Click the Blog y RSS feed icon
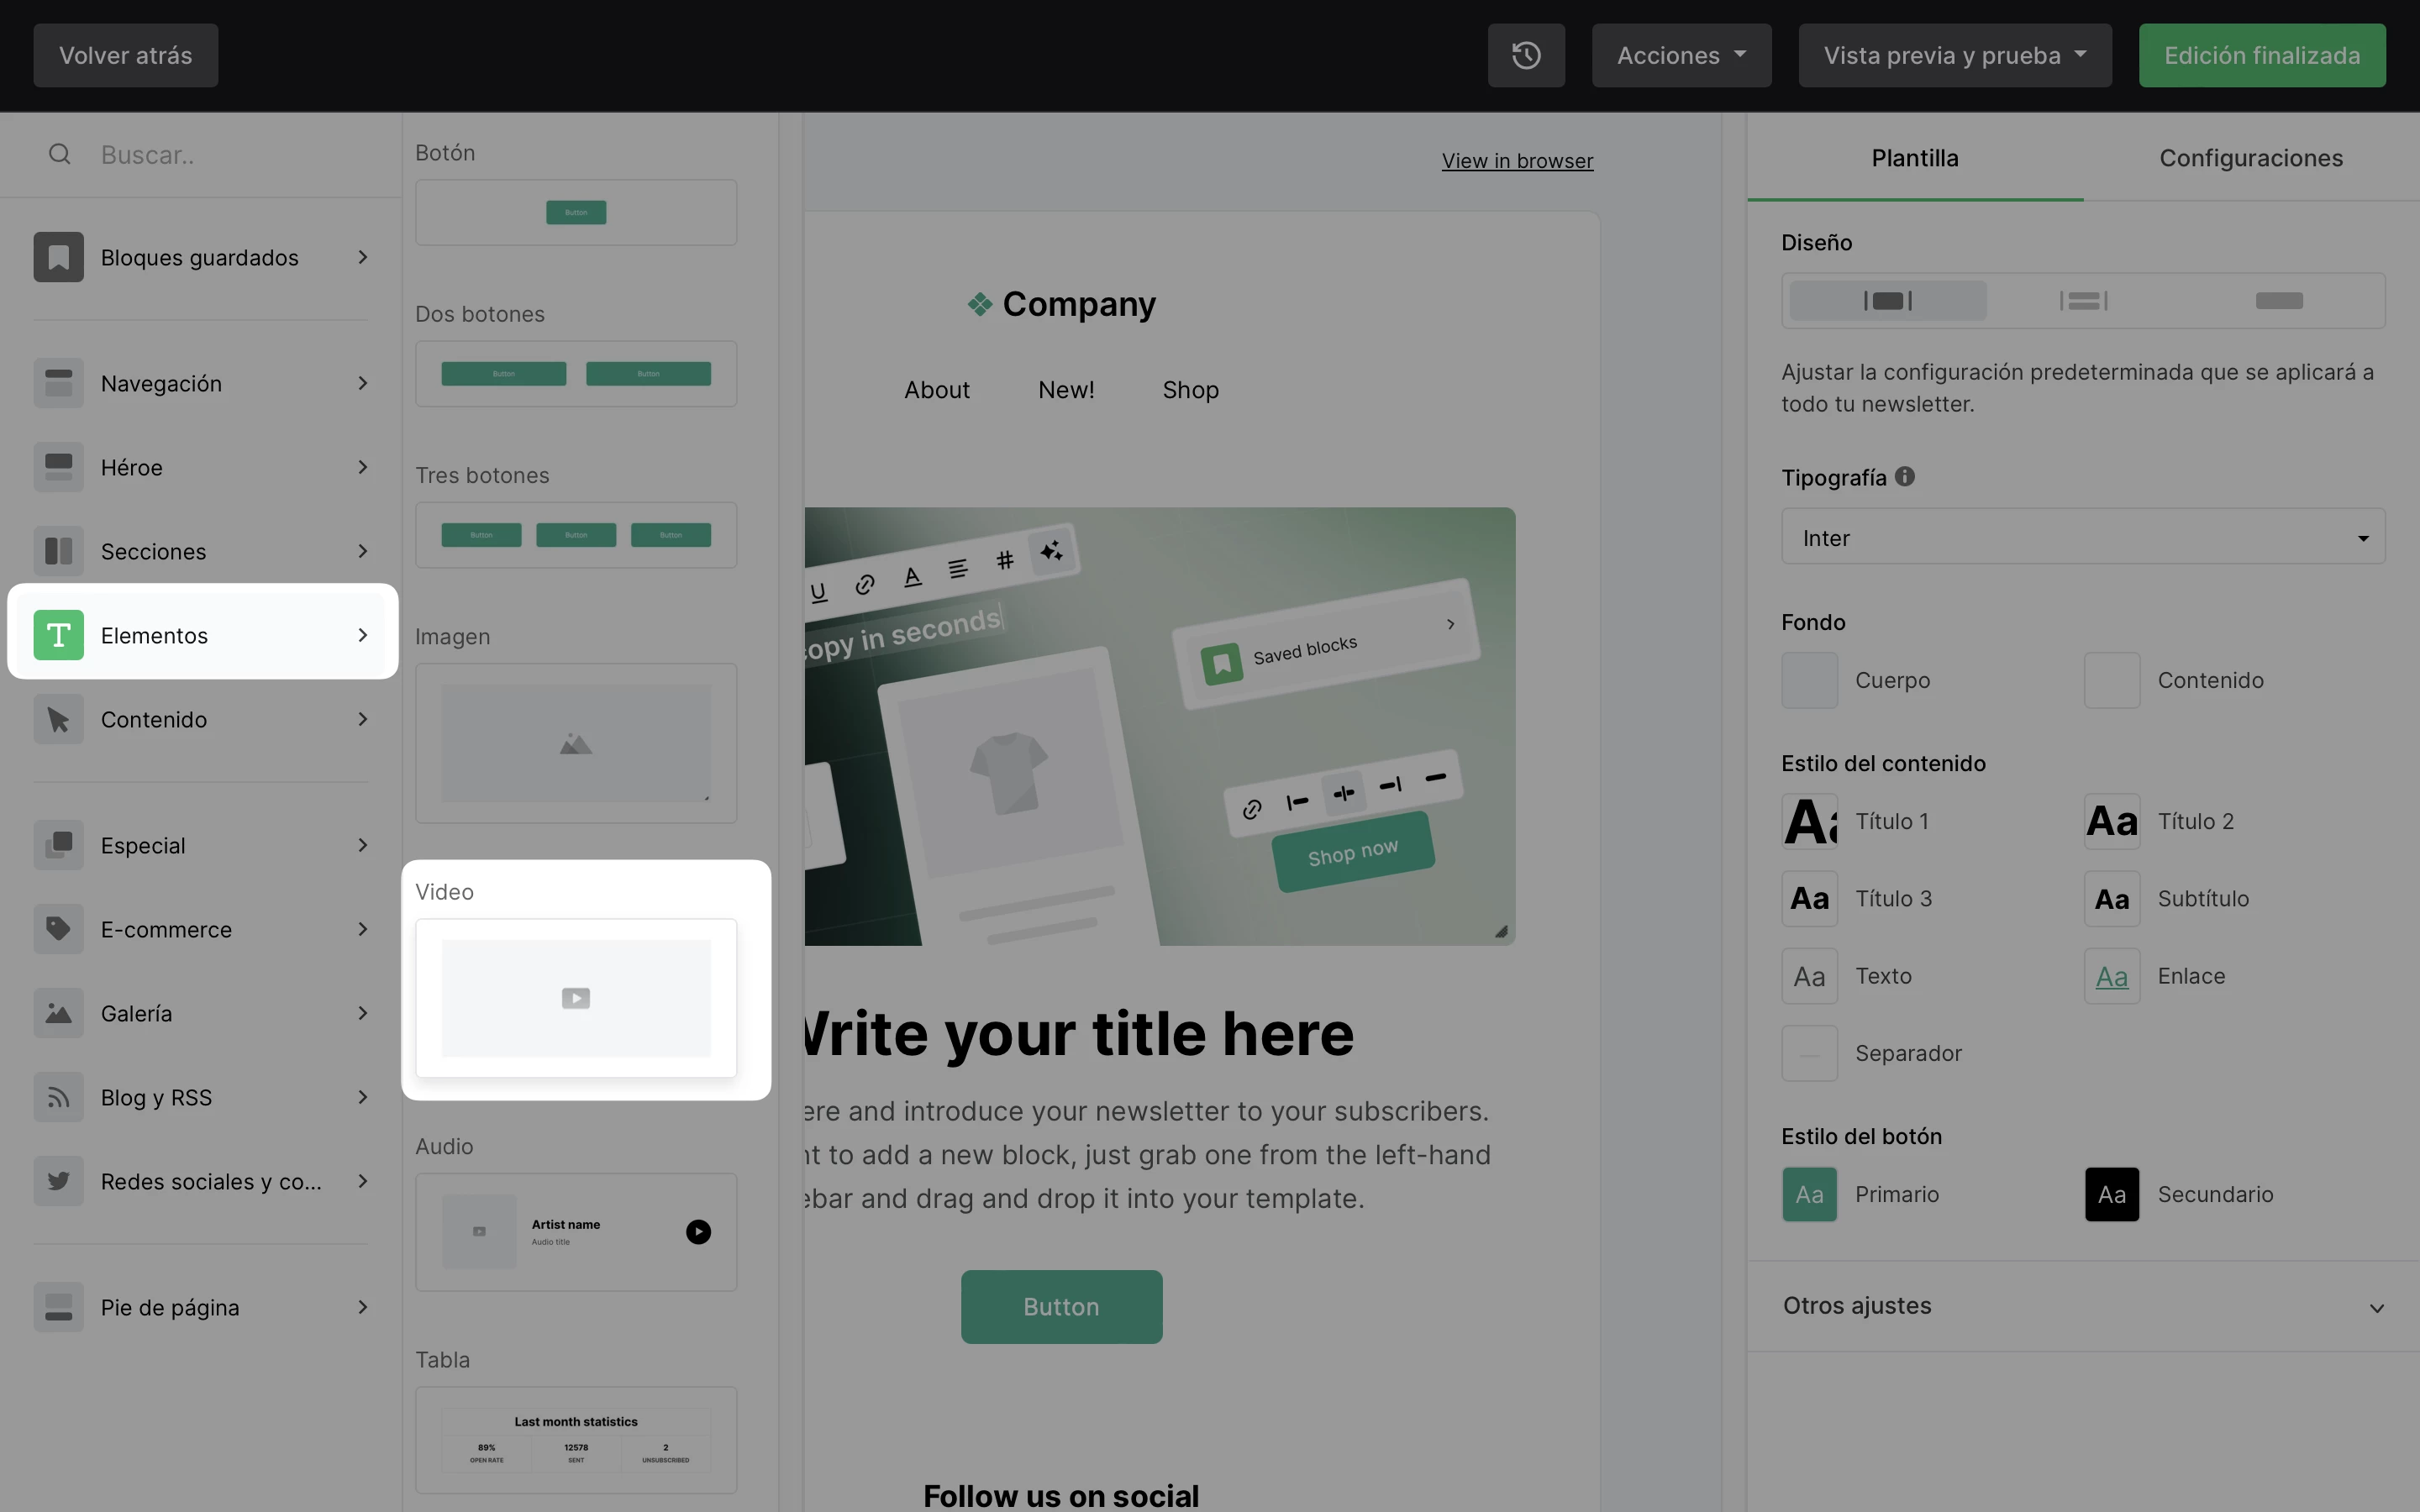This screenshot has width=2420, height=1512. click(58, 1097)
